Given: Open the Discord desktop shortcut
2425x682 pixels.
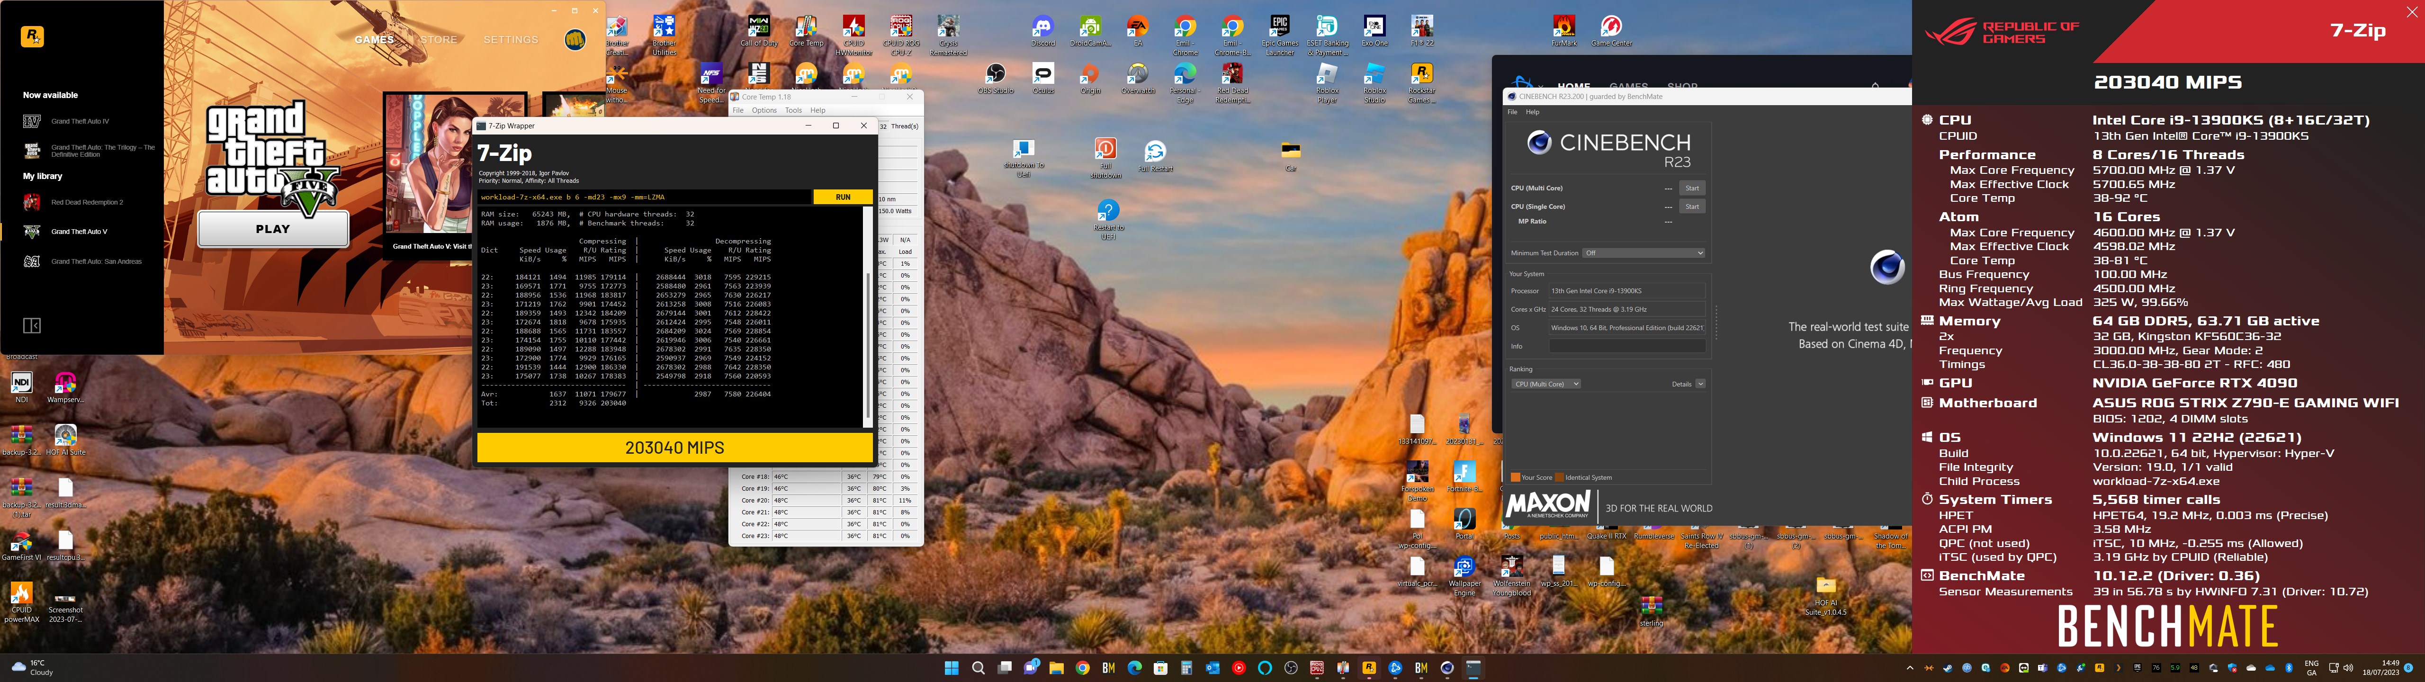Looking at the screenshot, I should [1043, 32].
